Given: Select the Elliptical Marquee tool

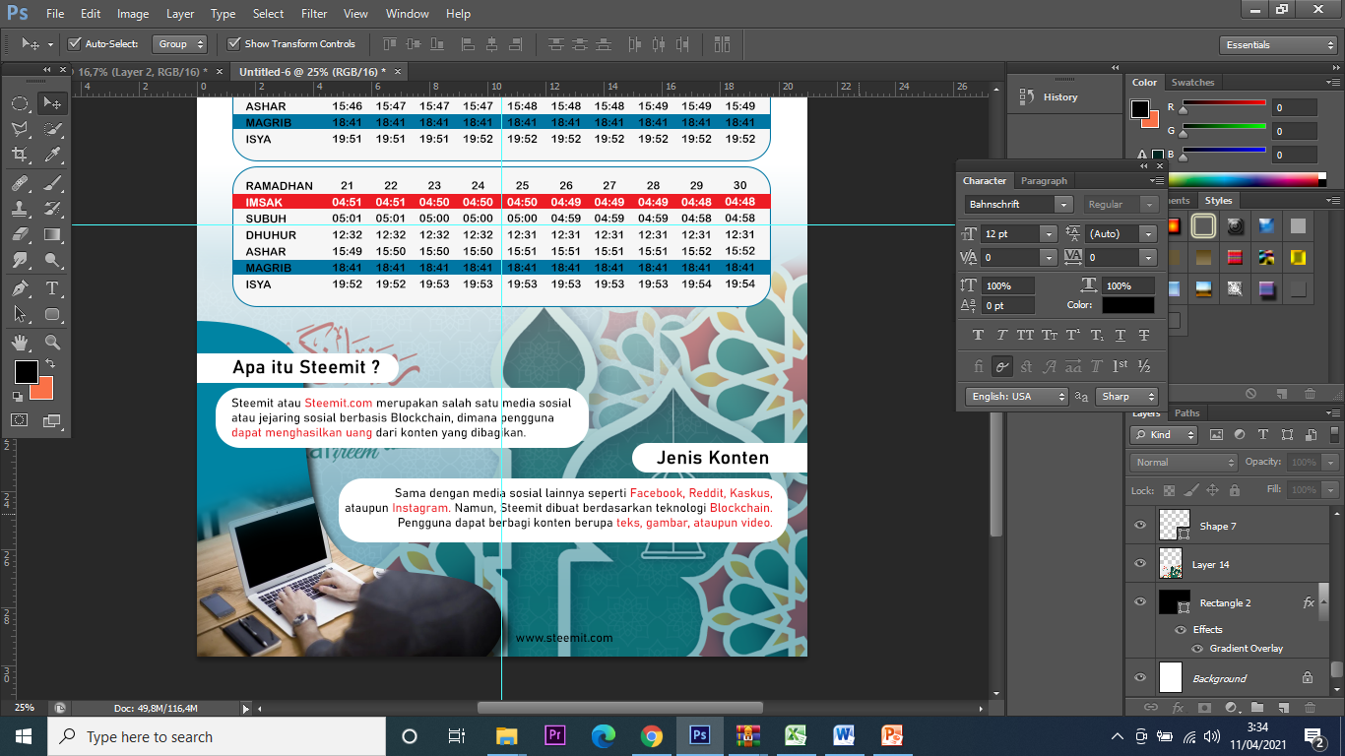Looking at the screenshot, I should pos(20,103).
